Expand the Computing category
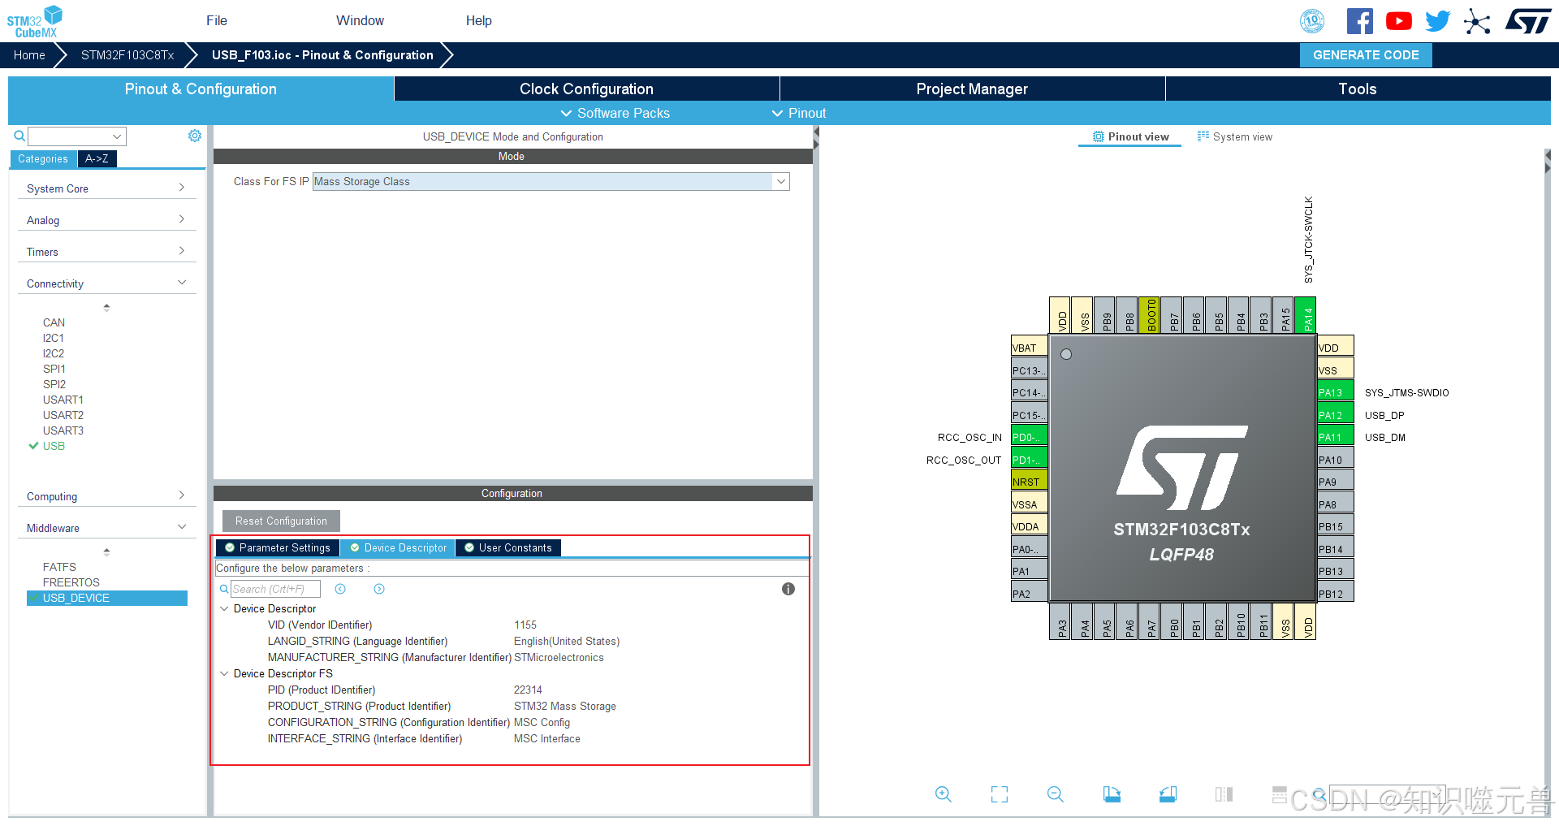 (107, 496)
